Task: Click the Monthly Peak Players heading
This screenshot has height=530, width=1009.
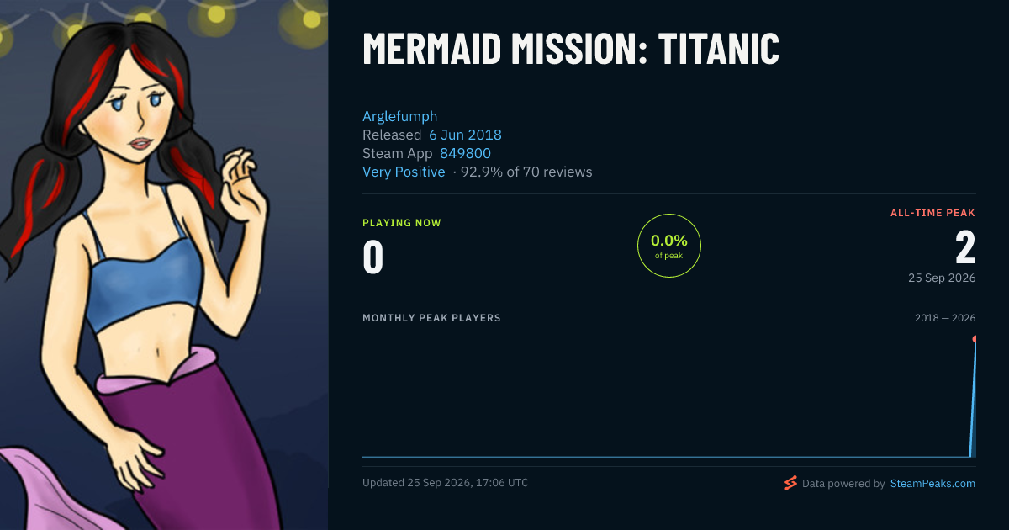Action: click(431, 318)
